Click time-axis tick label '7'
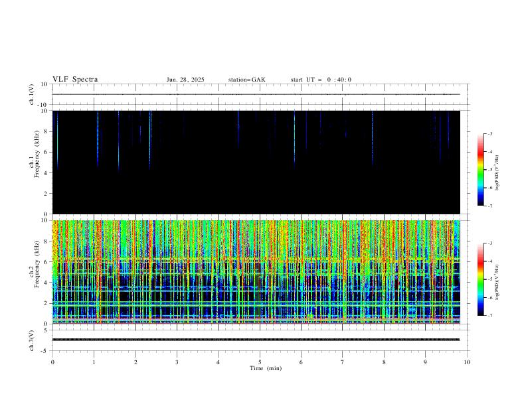 [x=343, y=362]
